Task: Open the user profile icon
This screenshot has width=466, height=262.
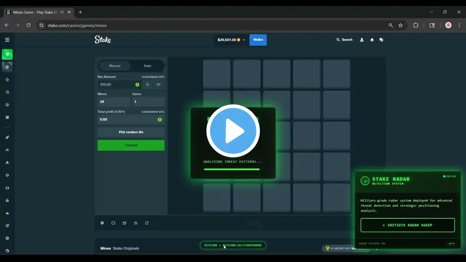Action: click(362, 40)
